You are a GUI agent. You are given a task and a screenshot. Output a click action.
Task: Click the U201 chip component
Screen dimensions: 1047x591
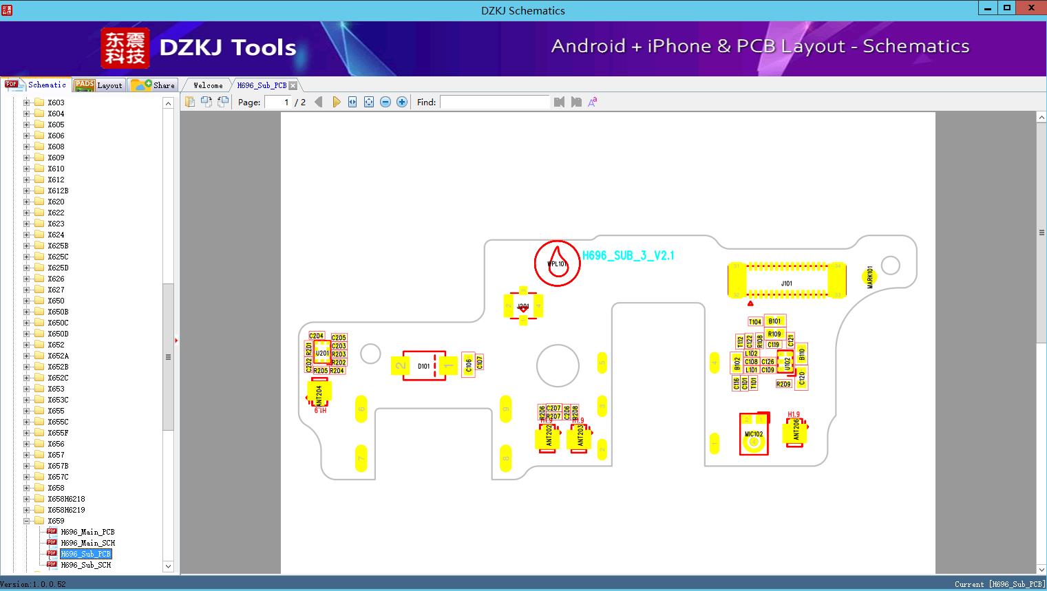tap(321, 353)
